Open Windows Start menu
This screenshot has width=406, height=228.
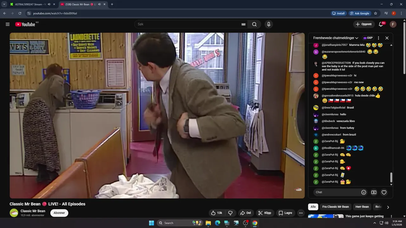pyautogui.click(x=151, y=223)
